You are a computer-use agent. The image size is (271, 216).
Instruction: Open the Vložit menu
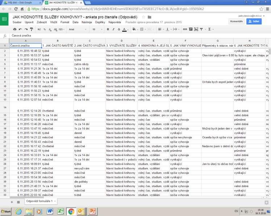click(54, 22)
